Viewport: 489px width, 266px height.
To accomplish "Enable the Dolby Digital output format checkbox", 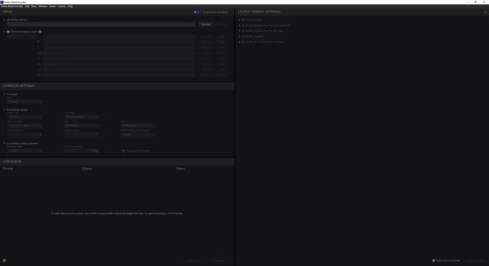I will 243,20.
